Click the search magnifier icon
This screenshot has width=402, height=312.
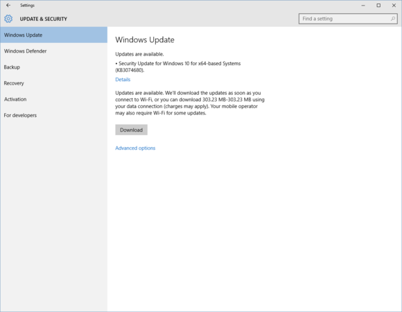click(393, 19)
